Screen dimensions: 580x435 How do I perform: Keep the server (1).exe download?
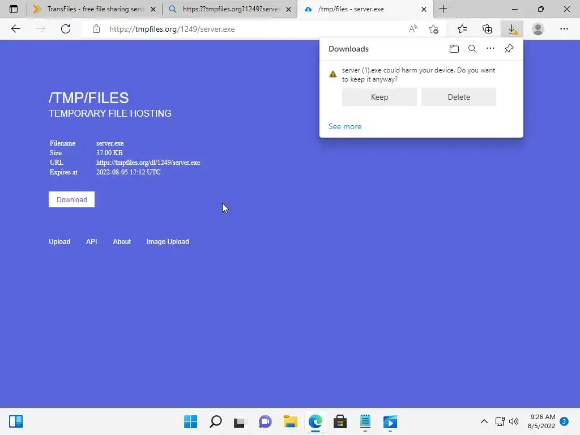pos(379,97)
